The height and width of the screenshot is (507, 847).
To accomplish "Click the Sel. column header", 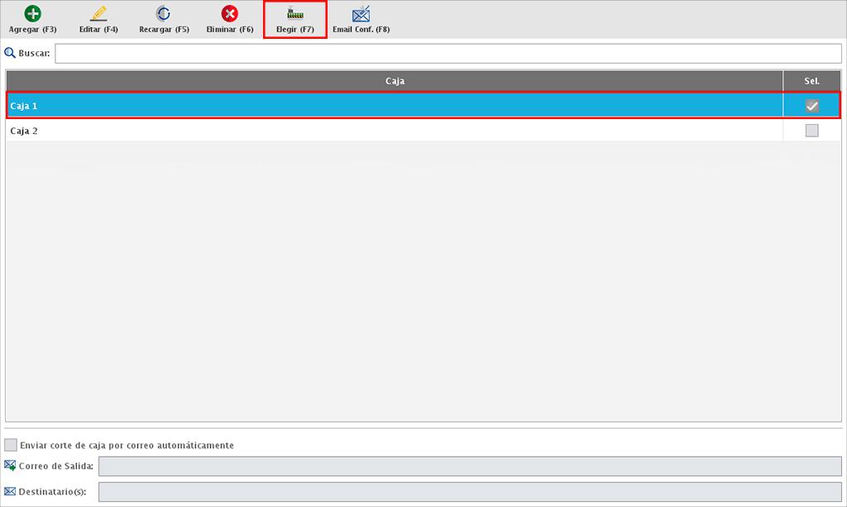I will coord(811,81).
